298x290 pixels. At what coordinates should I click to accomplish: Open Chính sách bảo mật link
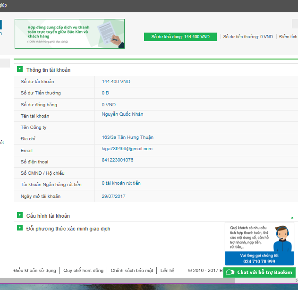click(132, 271)
